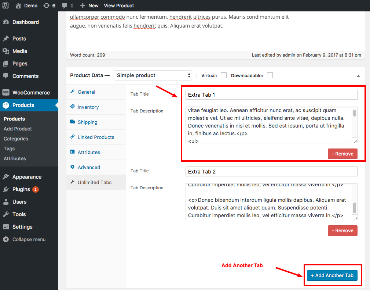Click View Product in admin bar
Image resolution: width=370 pixels, height=290 pixels.
pos(119,6)
